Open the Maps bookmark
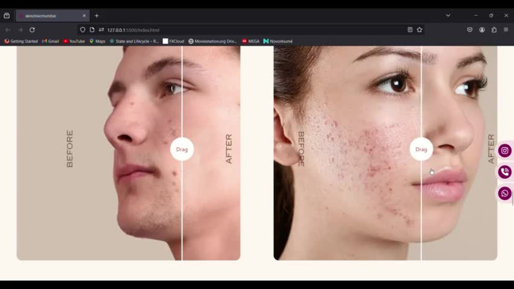The width and height of the screenshot is (514, 289). 97,41
